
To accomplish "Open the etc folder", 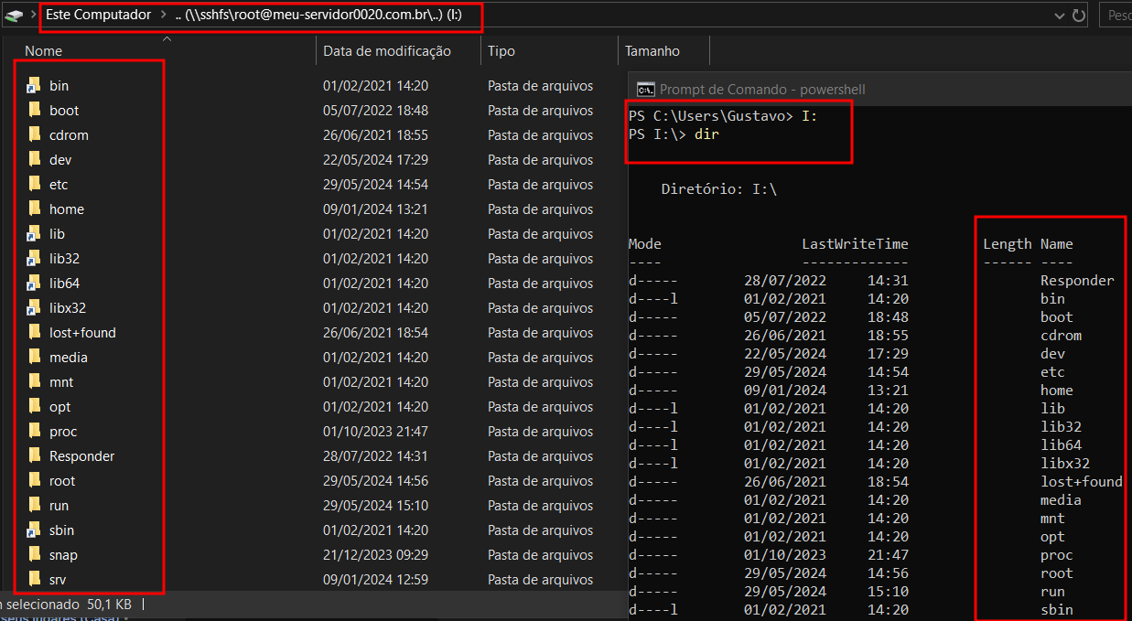I will point(59,184).
